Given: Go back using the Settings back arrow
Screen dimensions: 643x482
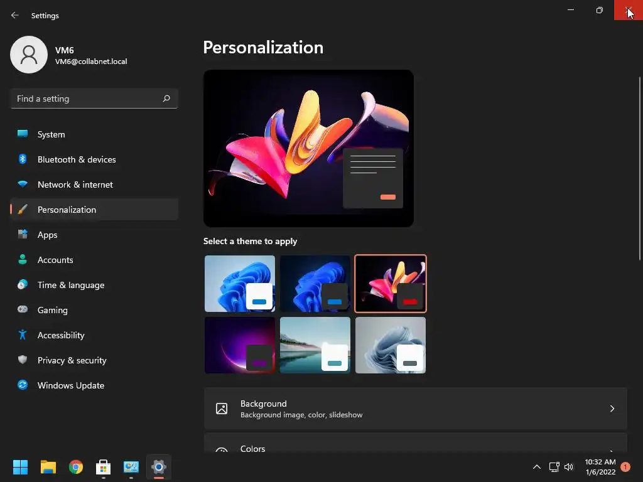Looking at the screenshot, I should [x=15, y=15].
